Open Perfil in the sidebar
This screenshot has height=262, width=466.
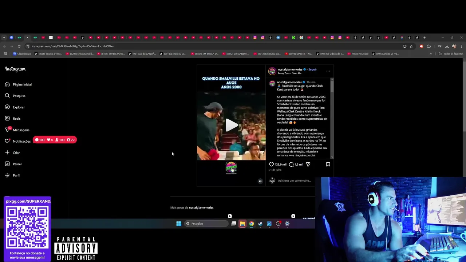[12, 175]
